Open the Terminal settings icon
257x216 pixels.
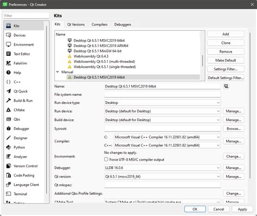point(9,194)
